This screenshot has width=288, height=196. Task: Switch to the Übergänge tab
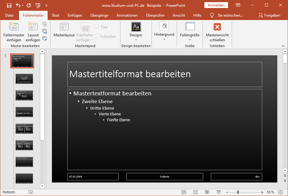tap(99, 15)
